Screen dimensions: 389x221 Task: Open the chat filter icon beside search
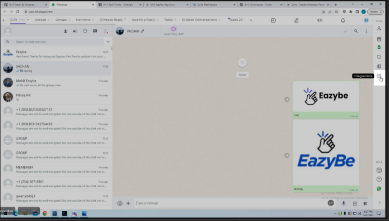coord(108,42)
